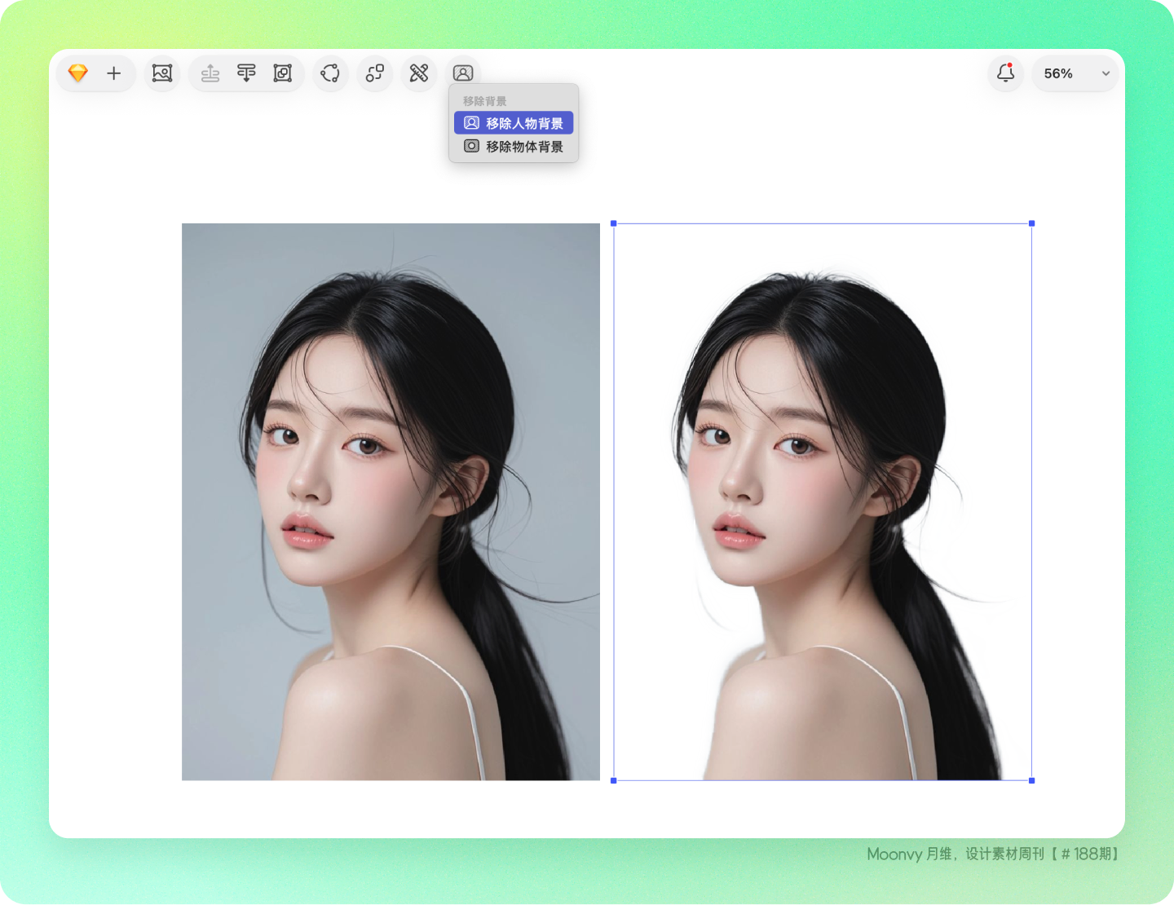Select the crossed pencil and ruler icon
Viewport: 1174px width, 905px height.
419,73
